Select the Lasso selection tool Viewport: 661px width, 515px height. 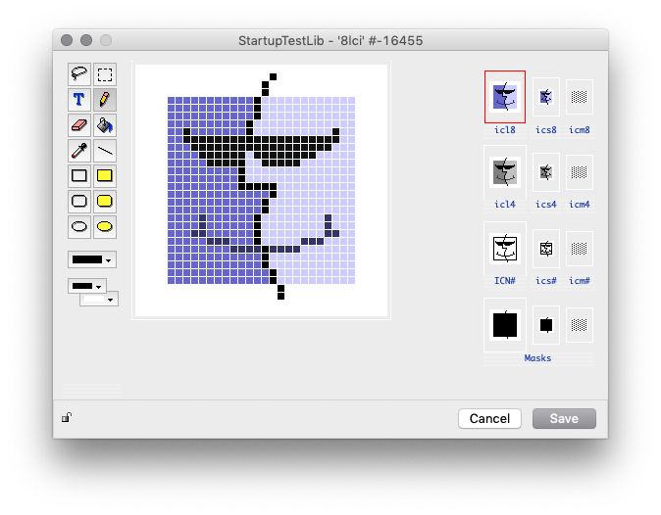click(79, 74)
